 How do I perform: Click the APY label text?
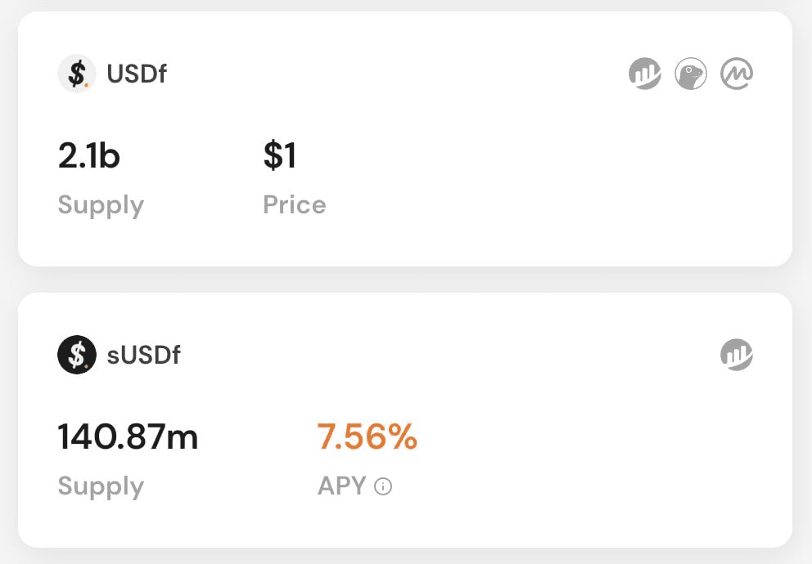(x=341, y=486)
